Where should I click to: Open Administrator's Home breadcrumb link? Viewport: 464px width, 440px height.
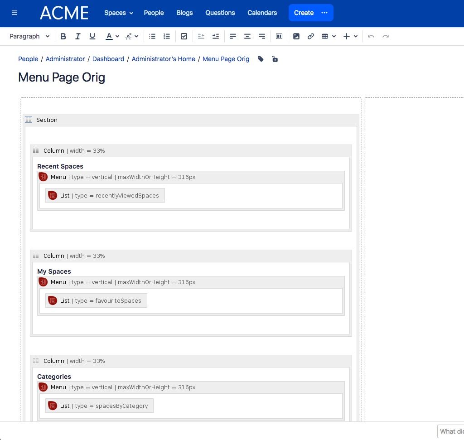point(163,59)
